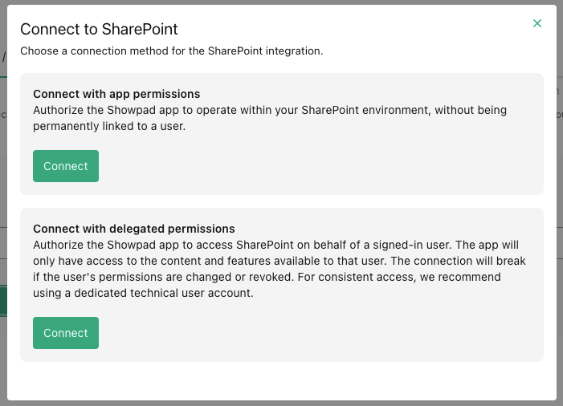Close the Connect to SharePoint dialog

point(537,23)
